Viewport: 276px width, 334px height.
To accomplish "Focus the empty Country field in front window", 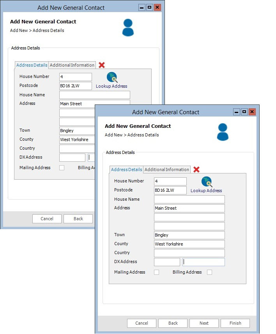I will point(189,253).
